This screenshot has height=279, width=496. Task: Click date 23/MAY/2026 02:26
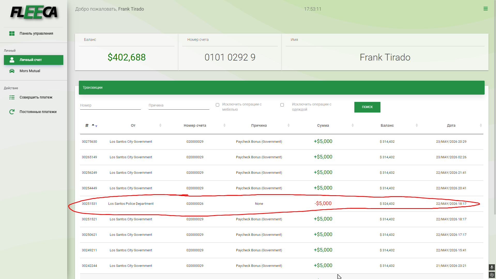coord(451,157)
